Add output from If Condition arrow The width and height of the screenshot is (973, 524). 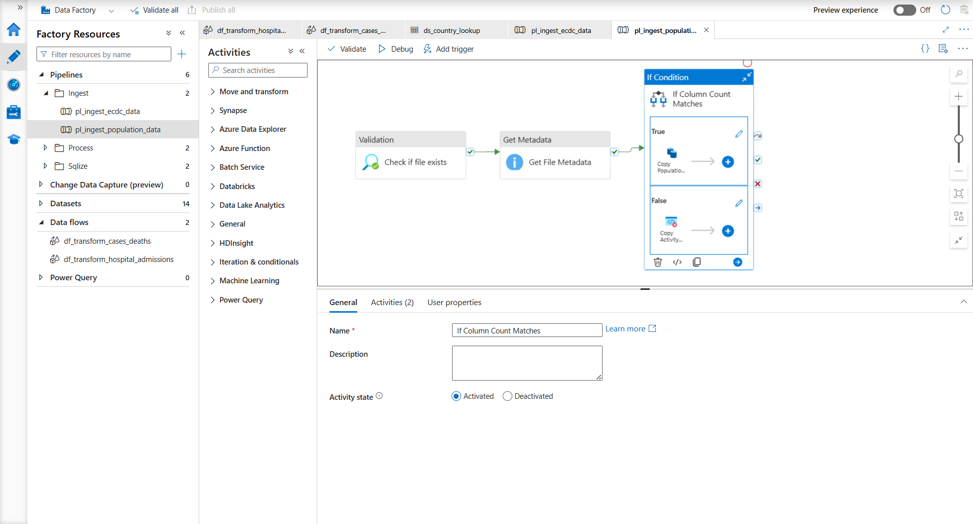click(738, 262)
